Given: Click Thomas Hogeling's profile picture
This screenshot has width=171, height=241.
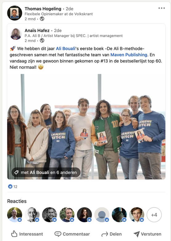Looking at the screenshot, I should (14, 13).
